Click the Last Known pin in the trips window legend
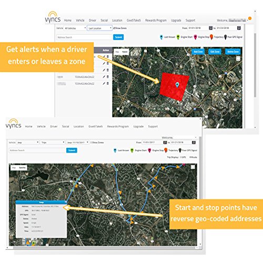Viewport: 263px width, 263px height. 115,150
